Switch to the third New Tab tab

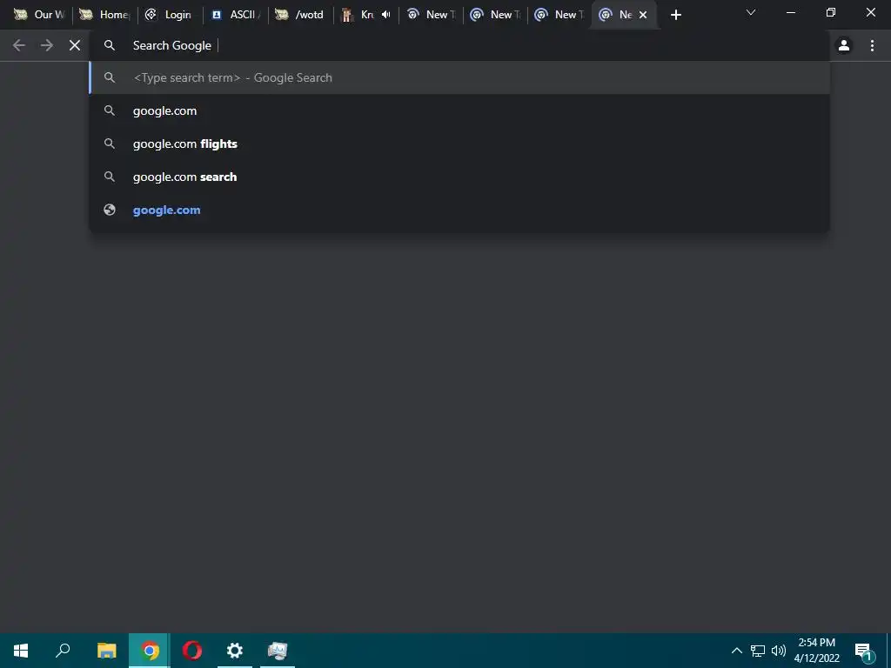(559, 15)
